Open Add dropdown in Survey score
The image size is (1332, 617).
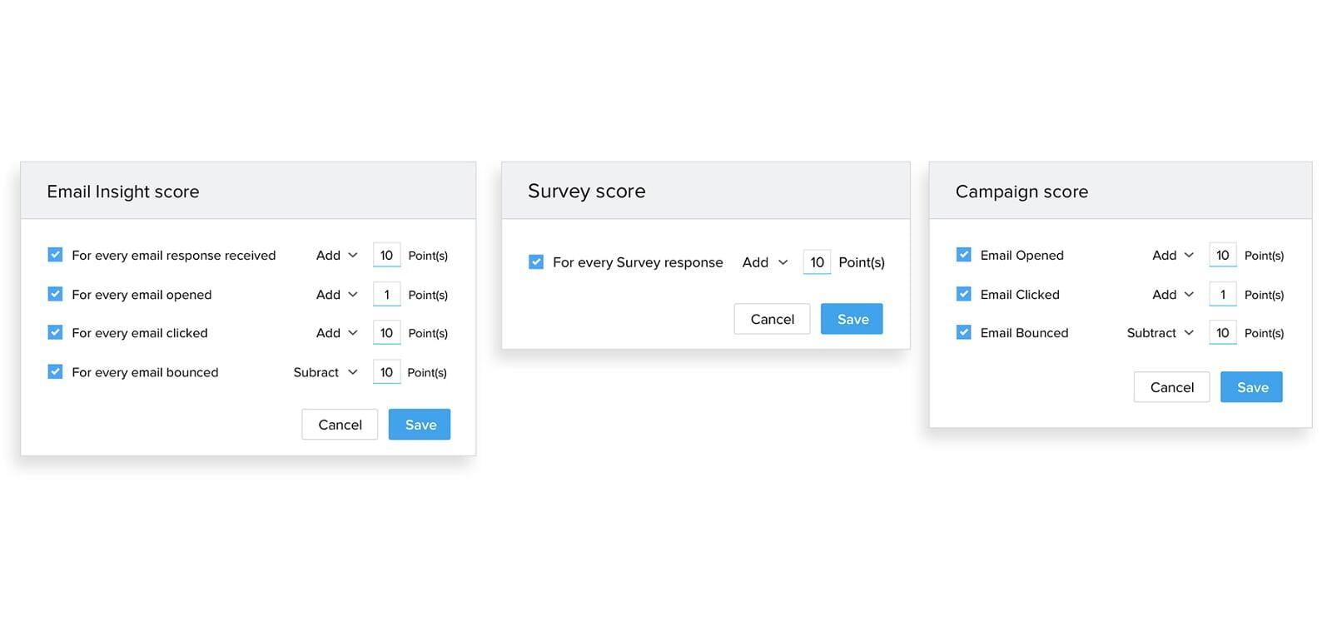765,262
